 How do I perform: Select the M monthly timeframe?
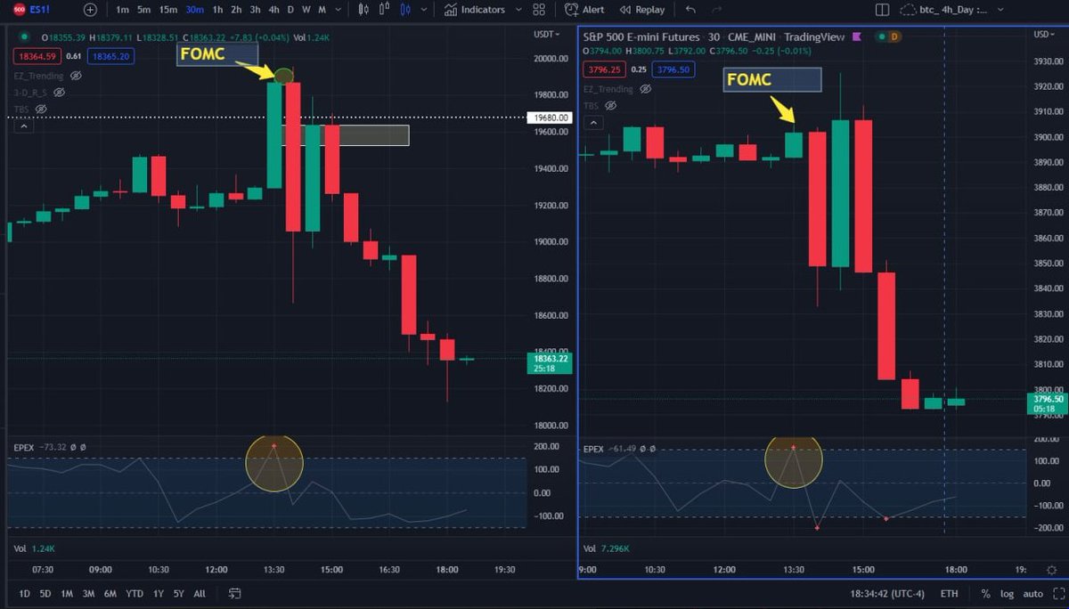(x=322, y=10)
